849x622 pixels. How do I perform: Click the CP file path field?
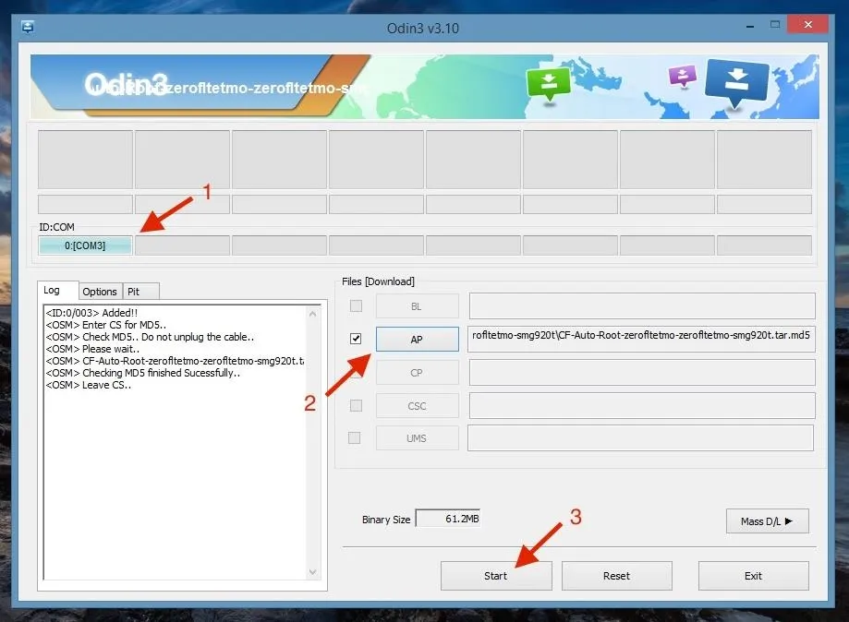point(642,373)
